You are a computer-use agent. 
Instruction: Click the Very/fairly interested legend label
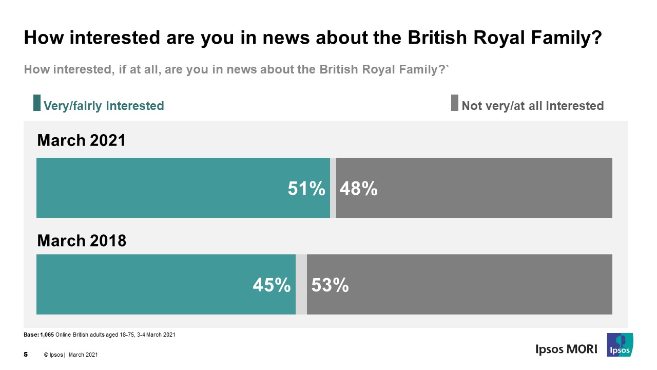pos(104,106)
